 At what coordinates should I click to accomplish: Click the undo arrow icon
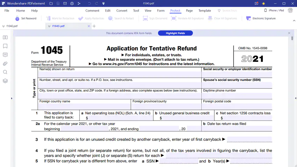pyautogui.click(x=89, y=3)
